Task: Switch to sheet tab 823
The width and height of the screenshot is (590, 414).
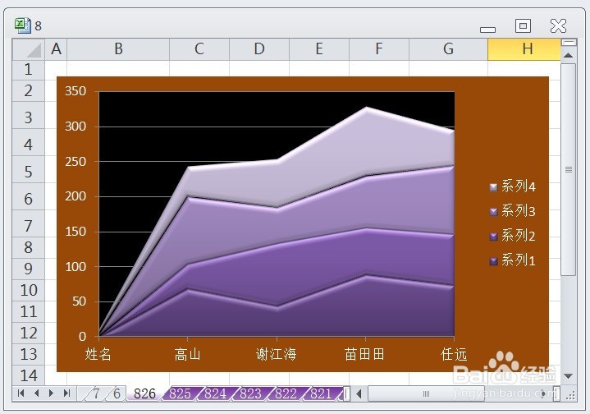Action: click(x=250, y=393)
